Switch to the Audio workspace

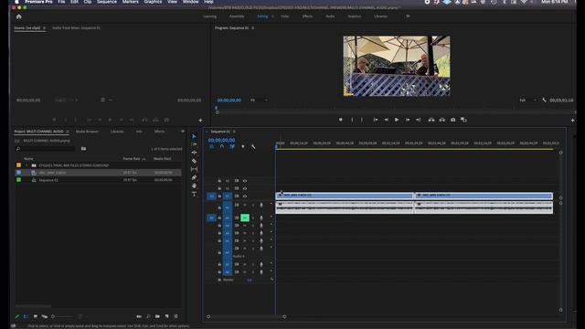[x=330, y=16]
